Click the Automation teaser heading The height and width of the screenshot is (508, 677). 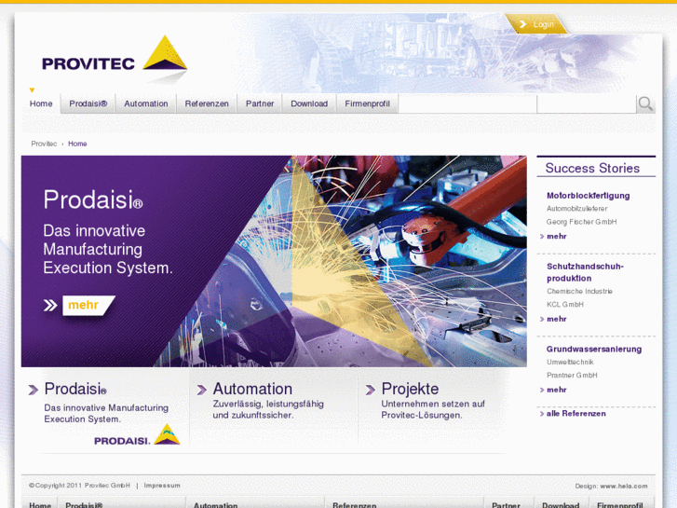pyautogui.click(x=252, y=389)
